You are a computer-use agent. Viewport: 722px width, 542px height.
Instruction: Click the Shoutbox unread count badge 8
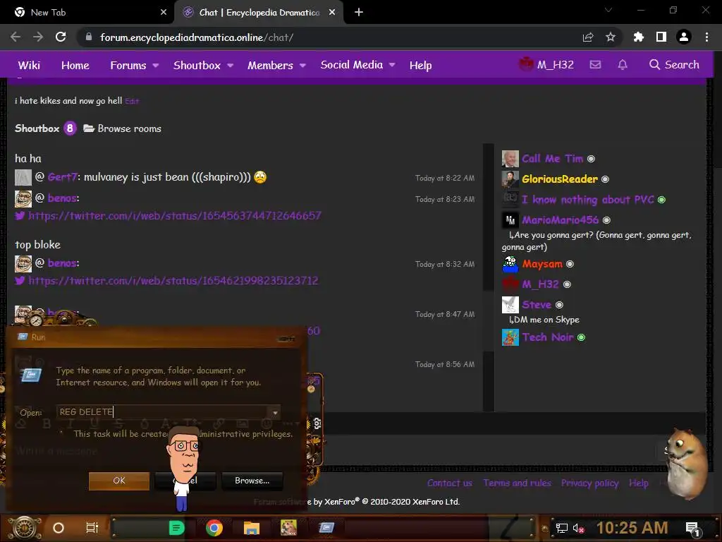70,128
